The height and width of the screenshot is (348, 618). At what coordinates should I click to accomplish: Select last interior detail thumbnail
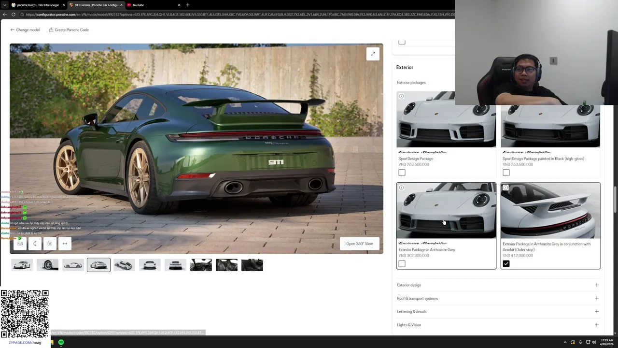tap(252, 265)
